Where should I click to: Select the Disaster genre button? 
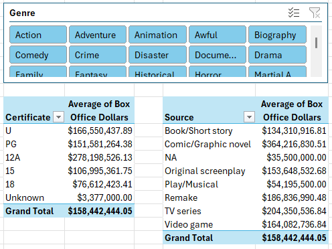coord(157,55)
